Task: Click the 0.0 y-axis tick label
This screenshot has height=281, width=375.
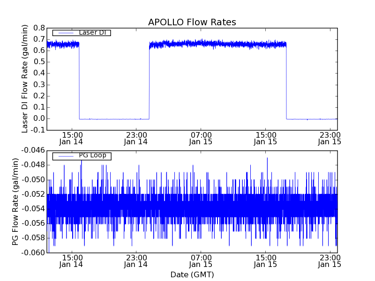Action: pos(39,118)
